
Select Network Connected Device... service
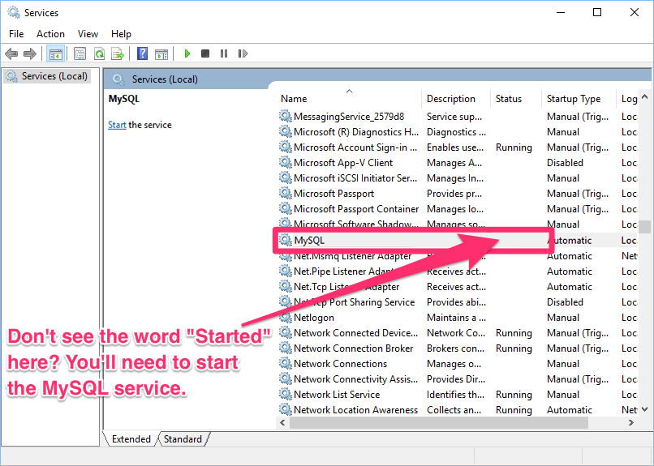click(x=355, y=333)
